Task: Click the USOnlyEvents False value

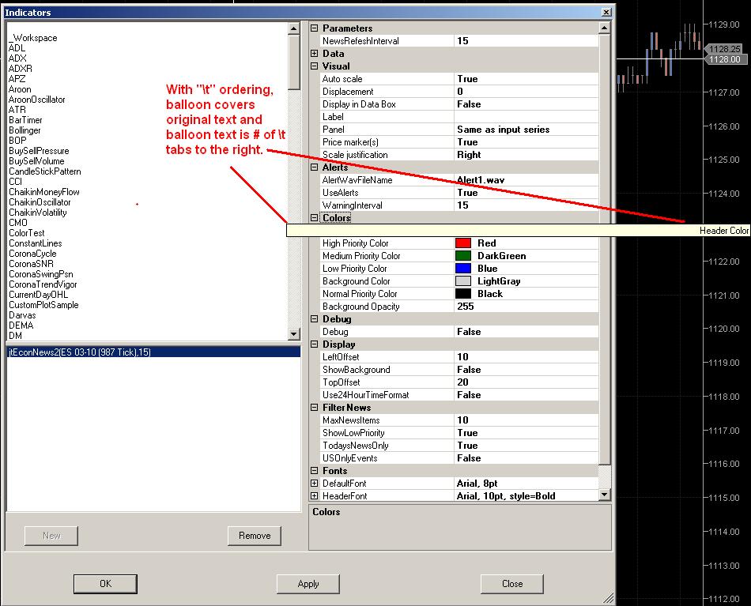Action: click(526, 458)
